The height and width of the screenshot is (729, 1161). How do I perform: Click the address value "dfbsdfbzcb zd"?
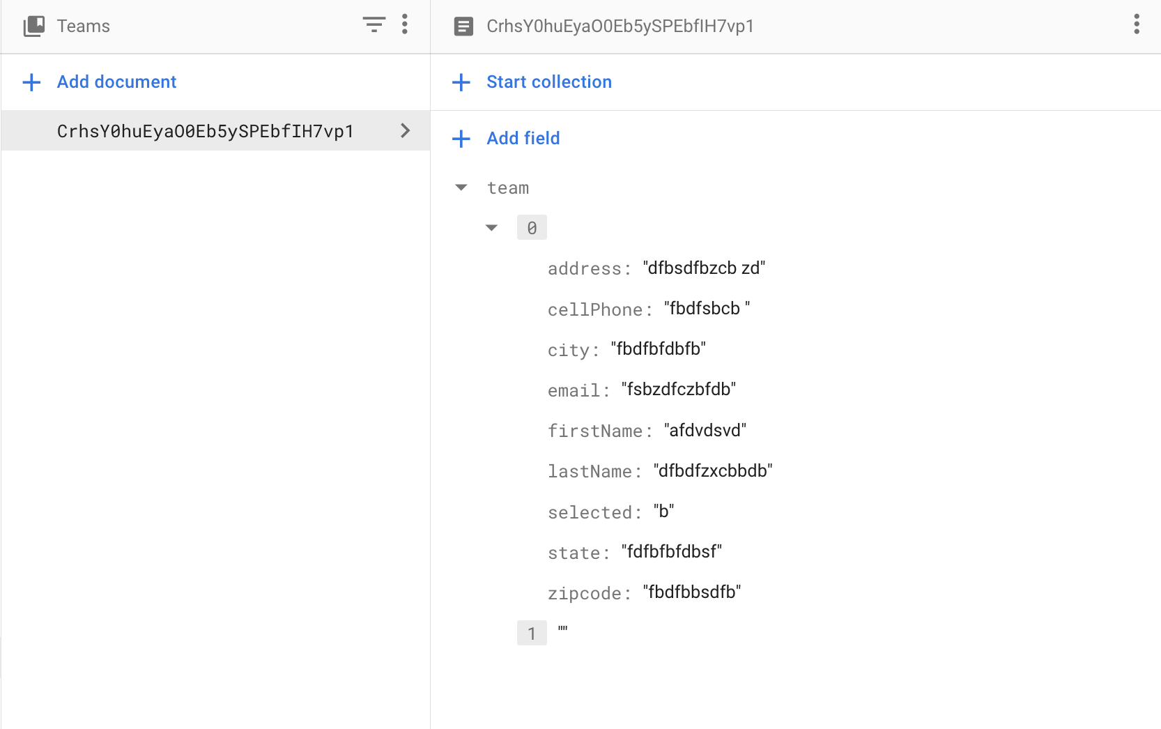(704, 268)
